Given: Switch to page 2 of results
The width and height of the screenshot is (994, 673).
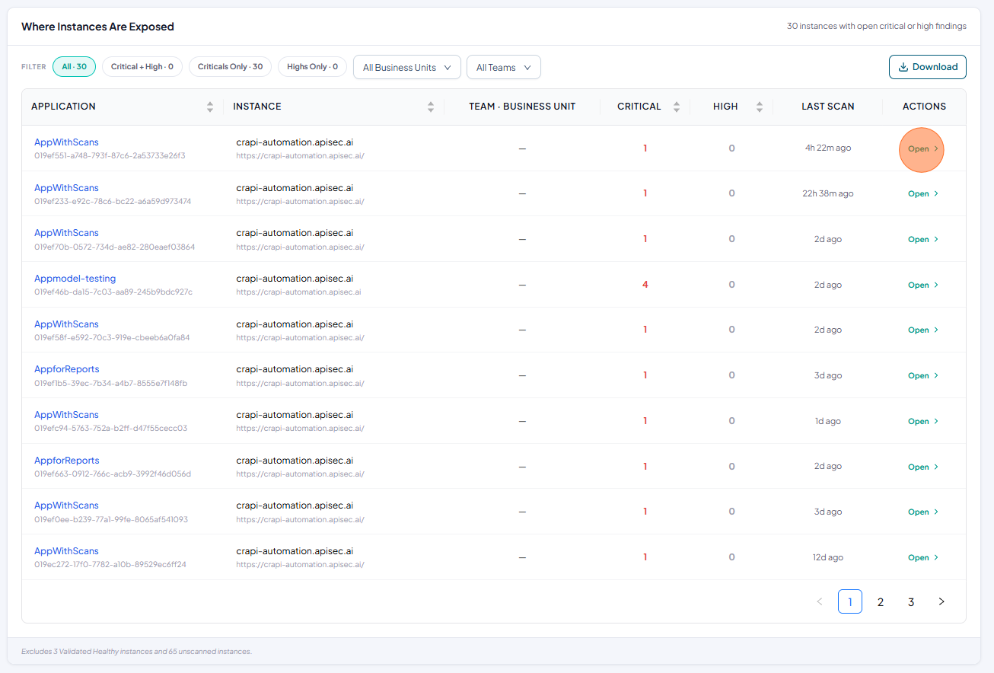Looking at the screenshot, I should click(881, 601).
